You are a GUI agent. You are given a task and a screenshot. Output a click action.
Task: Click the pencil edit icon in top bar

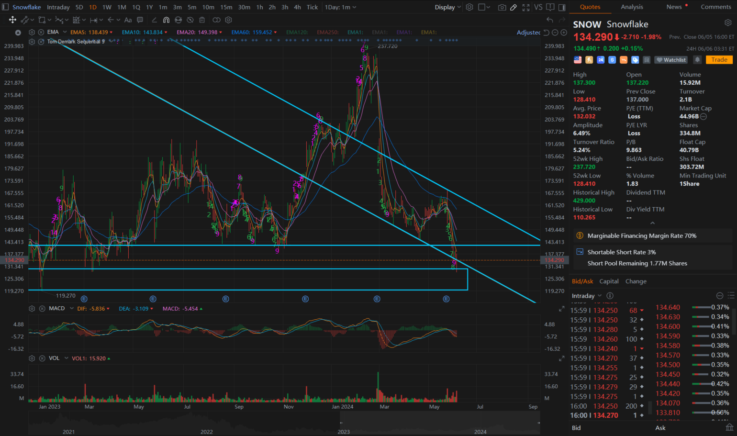point(514,7)
